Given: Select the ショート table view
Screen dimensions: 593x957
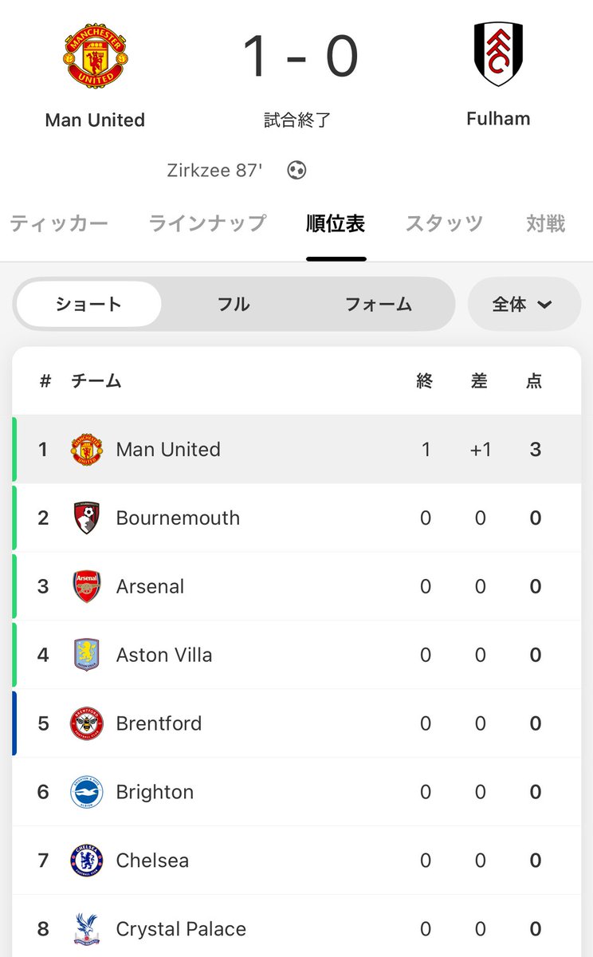Looking at the screenshot, I should click(x=88, y=304).
